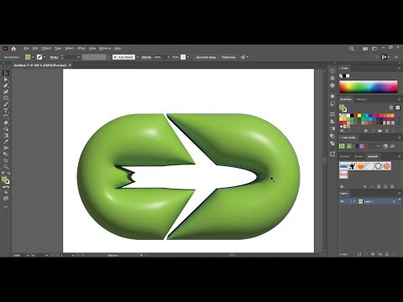Click the Stroke label link
The image size is (403, 302).
54,57
